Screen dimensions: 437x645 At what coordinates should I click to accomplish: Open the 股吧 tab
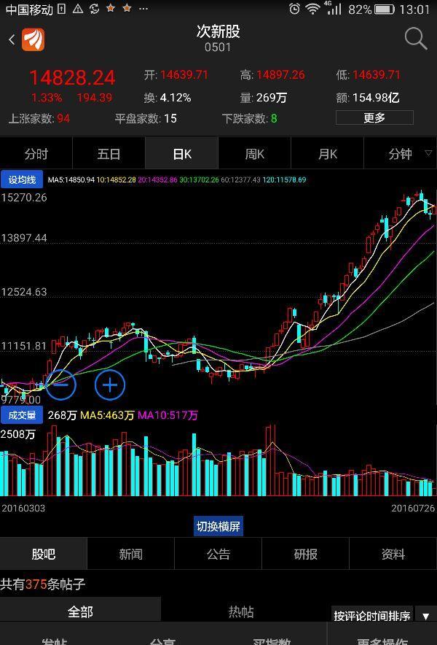[44, 554]
